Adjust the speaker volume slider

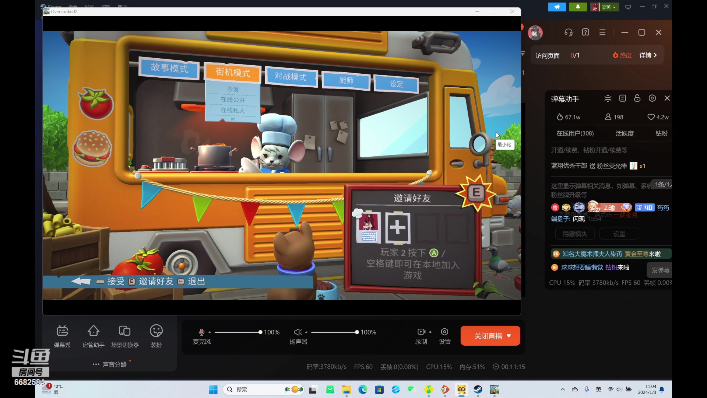(x=335, y=332)
